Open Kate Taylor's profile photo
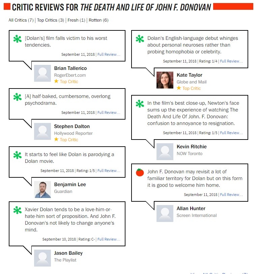The image size is (258, 274). click(x=165, y=80)
